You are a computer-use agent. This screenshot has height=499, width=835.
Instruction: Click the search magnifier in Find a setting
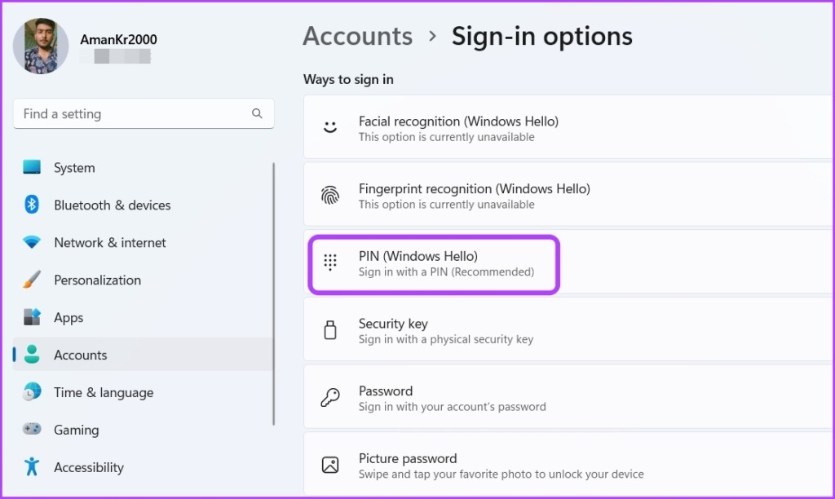pyautogui.click(x=257, y=113)
